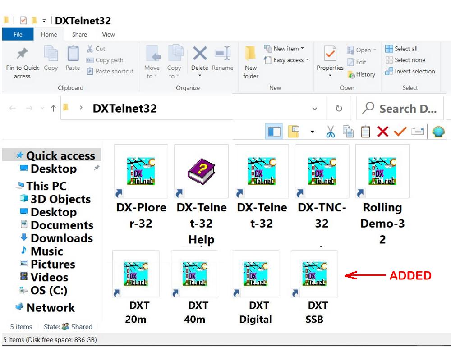
Task: Click the Rename icon
Action: [223, 54]
